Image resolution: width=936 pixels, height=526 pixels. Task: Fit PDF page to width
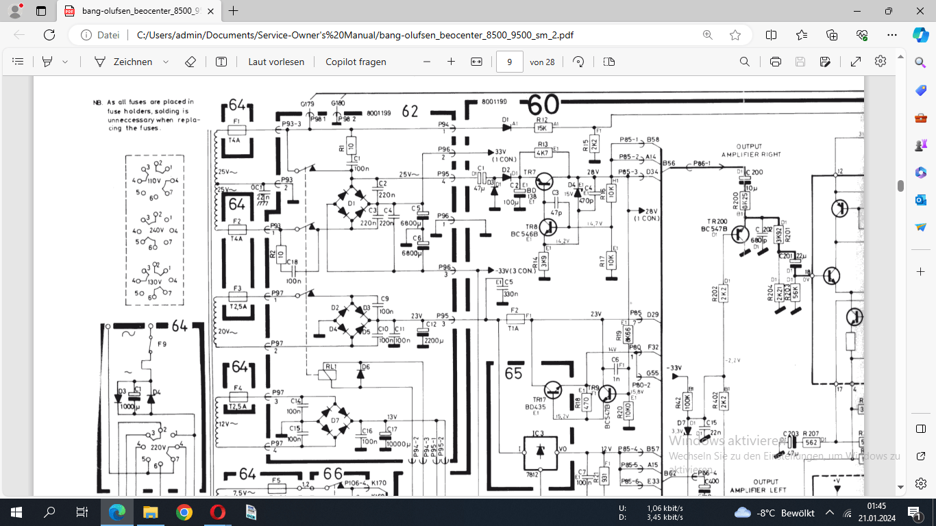[477, 62]
